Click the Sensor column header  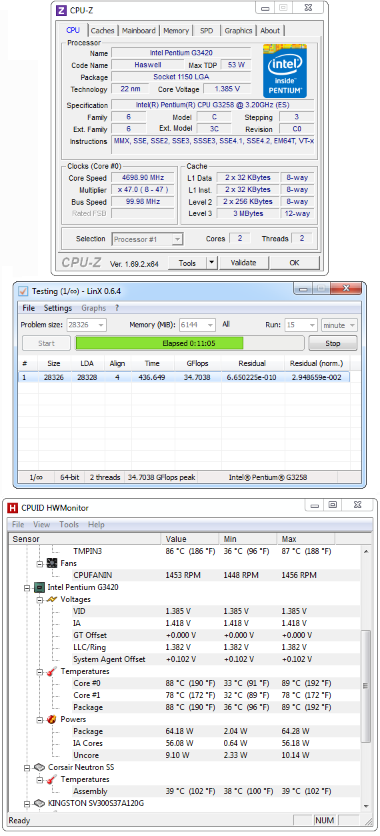pyautogui.click(x=85, y=539)
